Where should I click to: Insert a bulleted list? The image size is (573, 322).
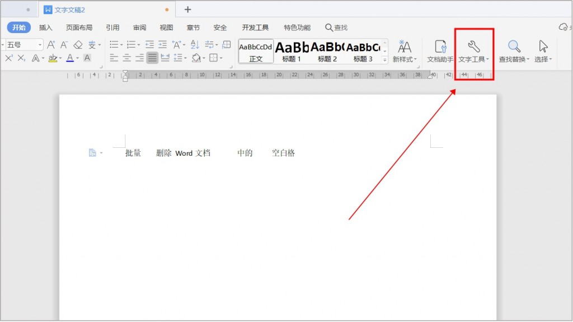tap(114, 45)
